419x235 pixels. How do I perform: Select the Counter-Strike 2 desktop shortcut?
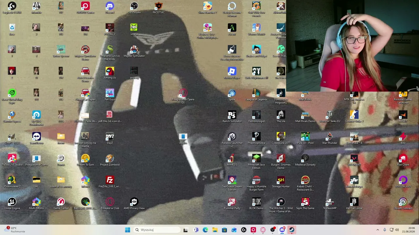click(x=354, y=117)
